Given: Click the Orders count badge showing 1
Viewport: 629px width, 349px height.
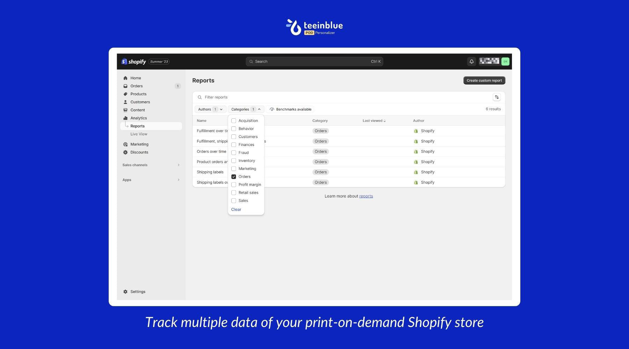Looking at the screenshot, I should coord(178,86).
